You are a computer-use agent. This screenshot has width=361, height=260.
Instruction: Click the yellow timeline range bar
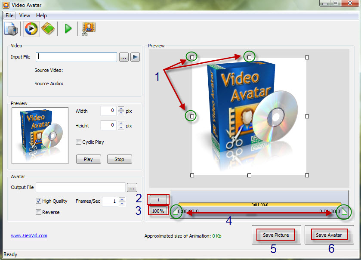click(x=260, y=204)
